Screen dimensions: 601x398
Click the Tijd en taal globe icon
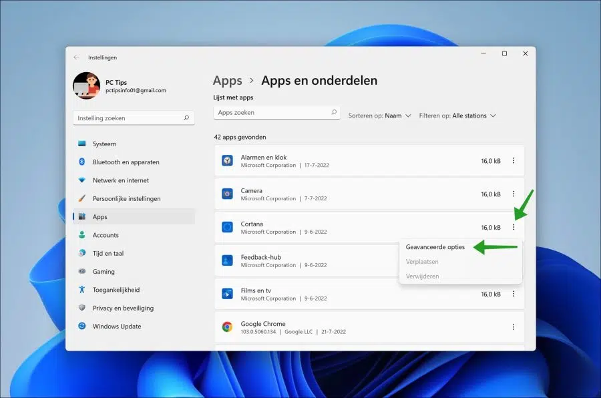pos(81,252)
